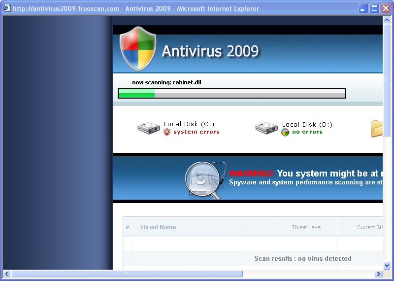This screenshot has height=281, width=394.
Task: Click the 'Threat Level' column header
Action: pyautogui.click(x=306, y=227)
